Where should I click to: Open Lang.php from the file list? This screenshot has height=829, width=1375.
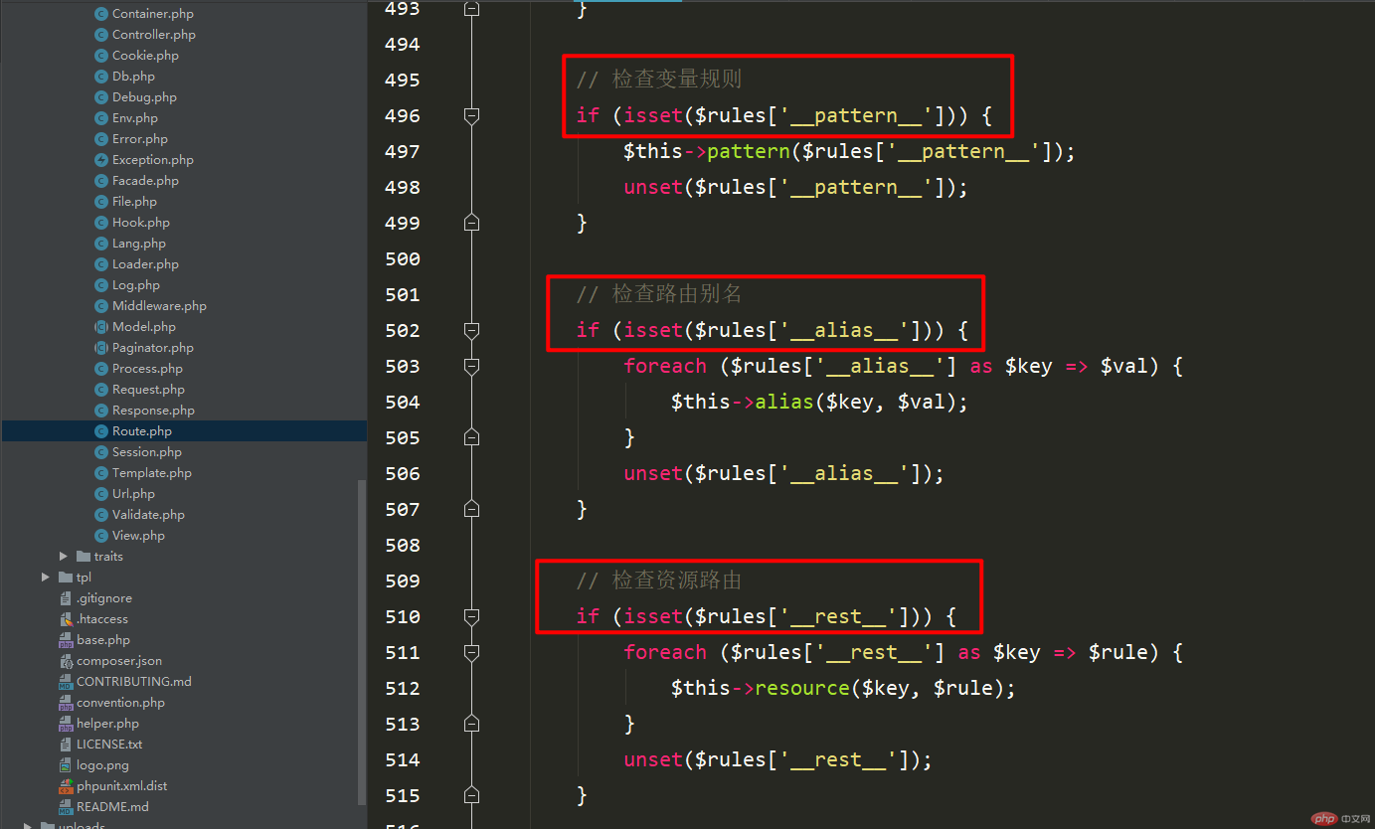(139, 244)
